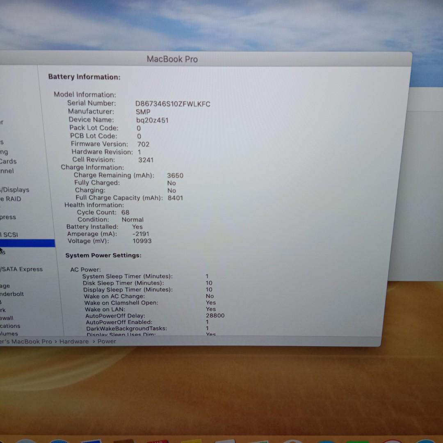Click the highlighted Power sidebar entry
443x443 pixels.
tap(27, 243)
